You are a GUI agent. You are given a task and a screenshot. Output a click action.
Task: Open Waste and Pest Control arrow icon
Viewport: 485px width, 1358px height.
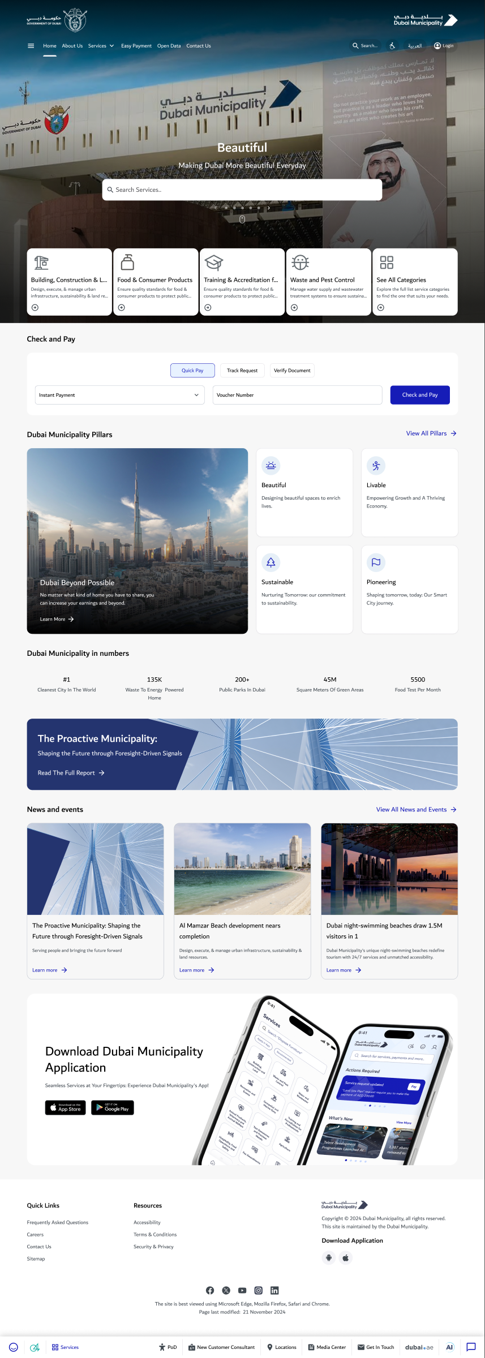294,308
